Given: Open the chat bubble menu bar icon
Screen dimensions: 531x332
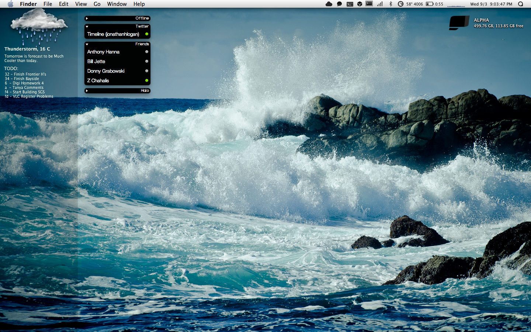Looking at the screenshot, I should 339,4.
